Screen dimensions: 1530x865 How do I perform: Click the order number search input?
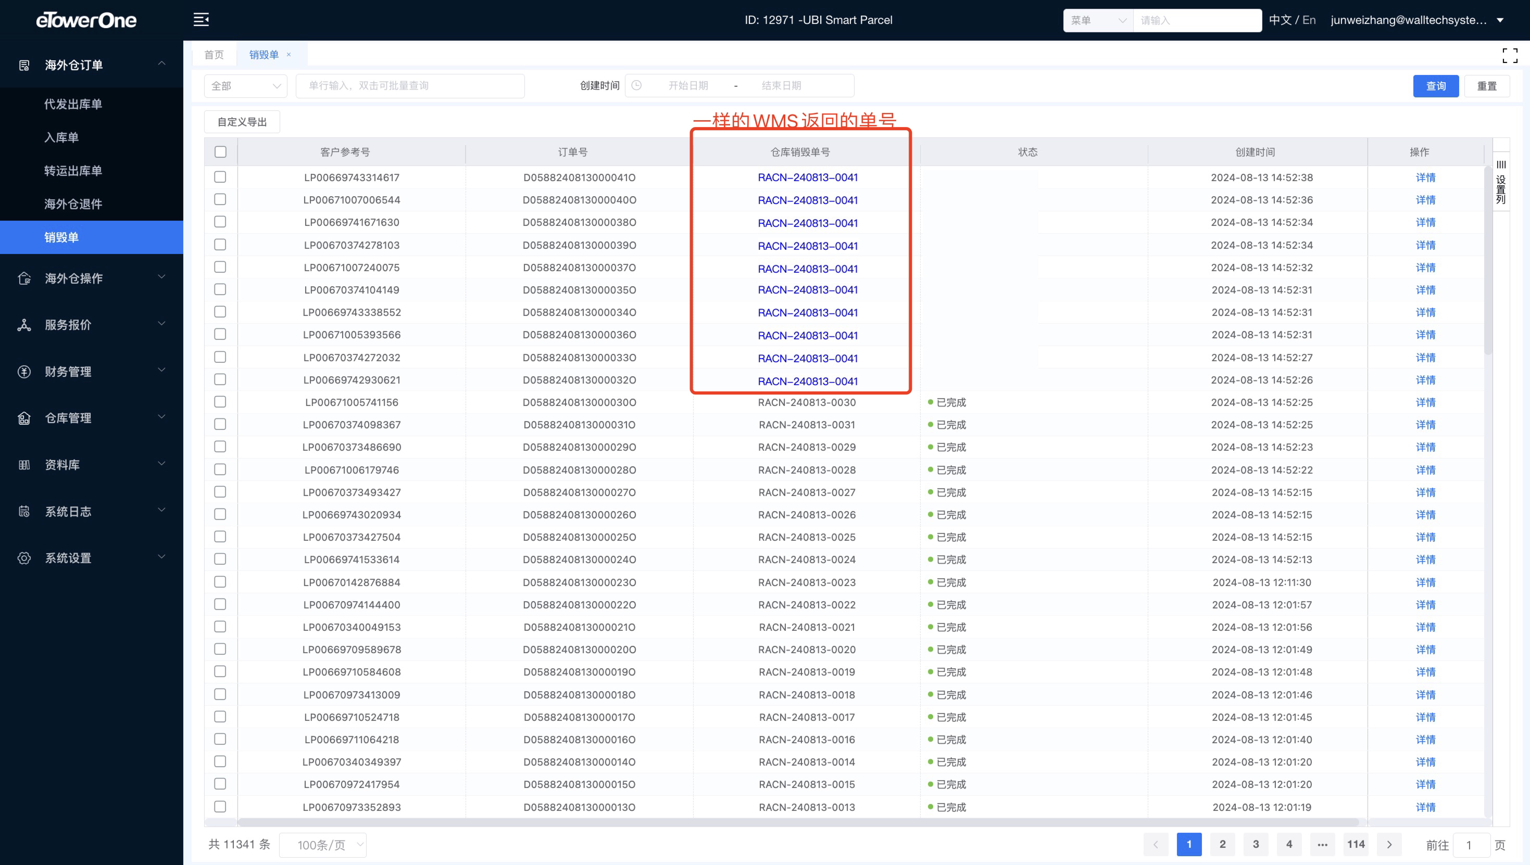click(410, 85)
